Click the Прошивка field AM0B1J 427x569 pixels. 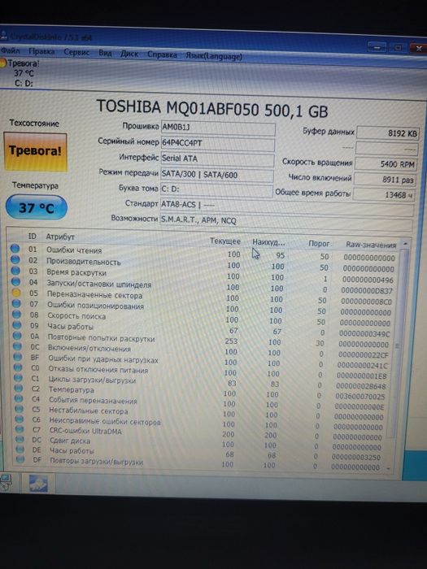tap(218, 128)
